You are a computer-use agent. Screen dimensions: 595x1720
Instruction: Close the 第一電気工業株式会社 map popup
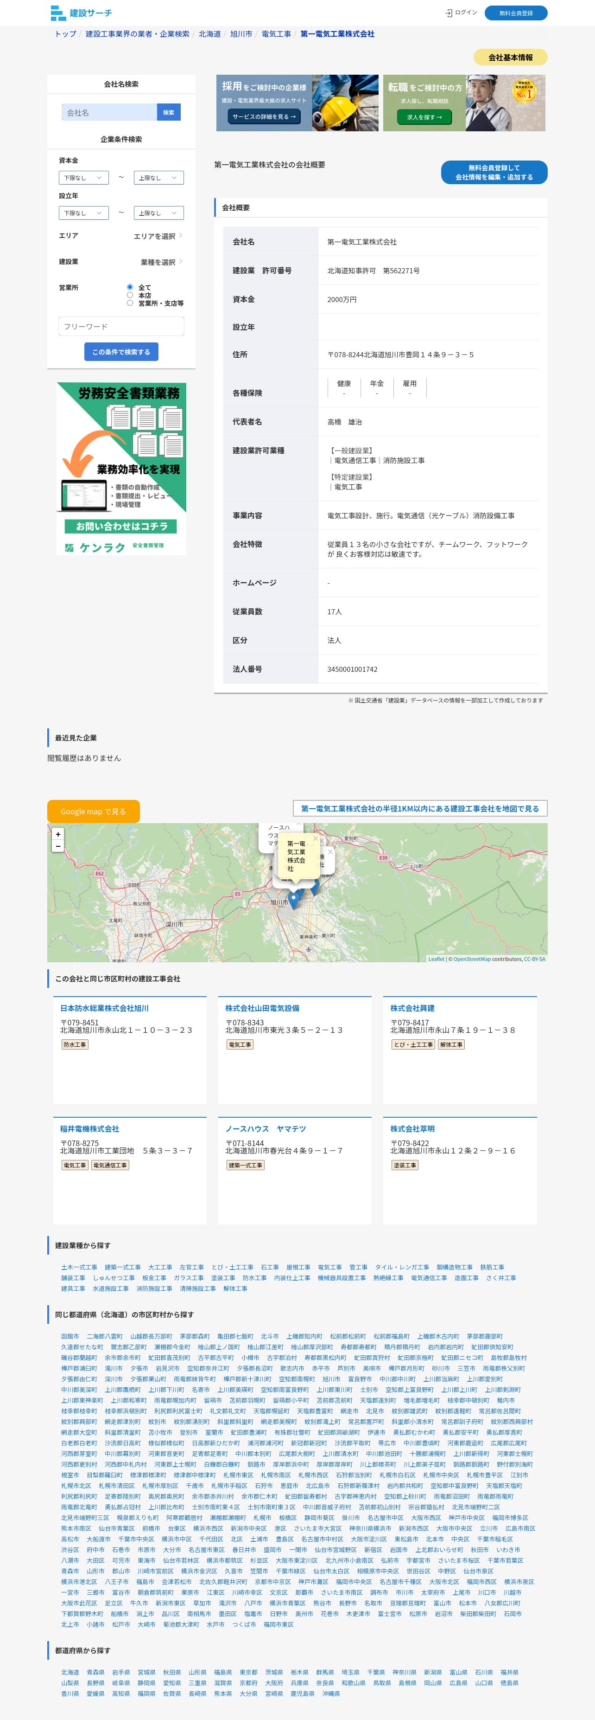tap(316, 838)
